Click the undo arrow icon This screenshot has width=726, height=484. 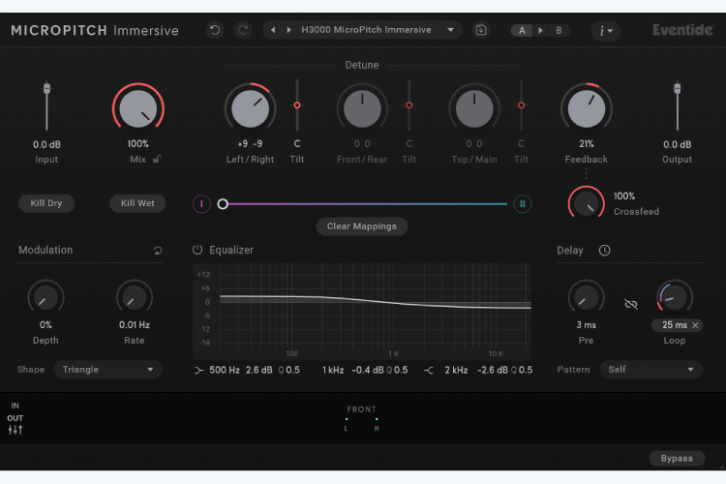(x=215, y=30)
